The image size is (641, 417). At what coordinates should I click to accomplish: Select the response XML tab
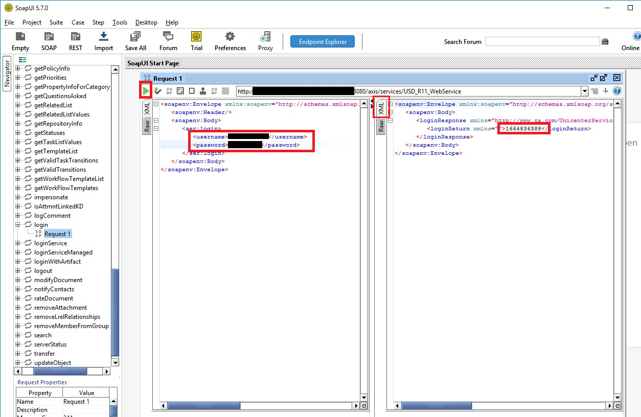pos(381,107)
